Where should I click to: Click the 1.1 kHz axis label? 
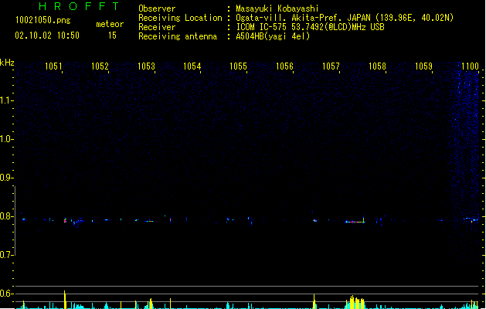click(6, 100)
